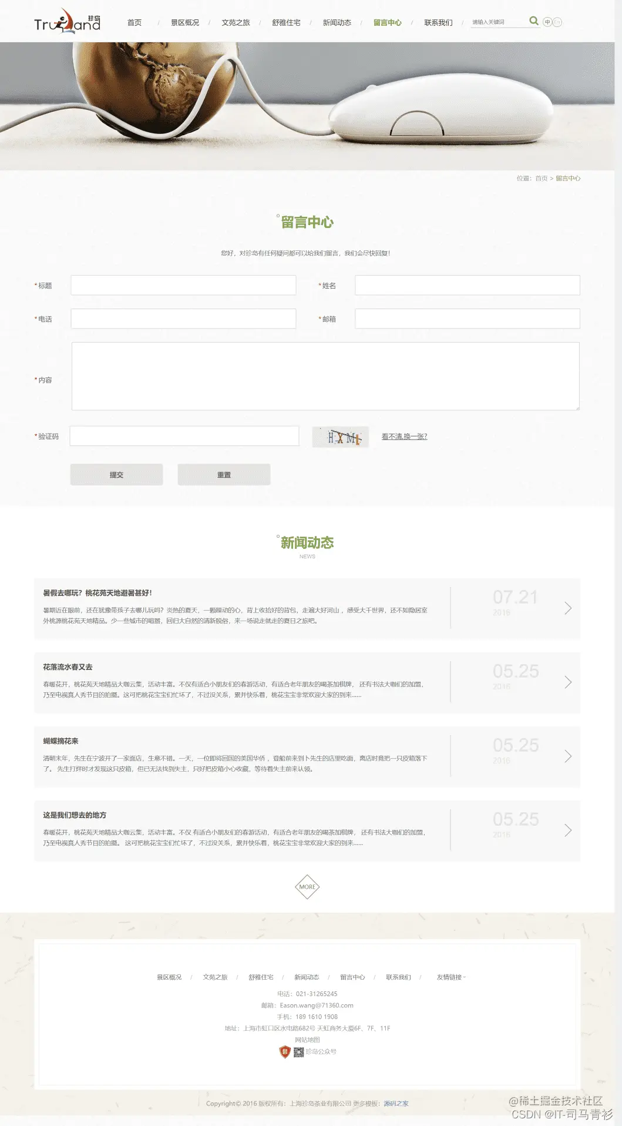Click footer link 留言中心
622x1126 pixels.
point(352,977)
